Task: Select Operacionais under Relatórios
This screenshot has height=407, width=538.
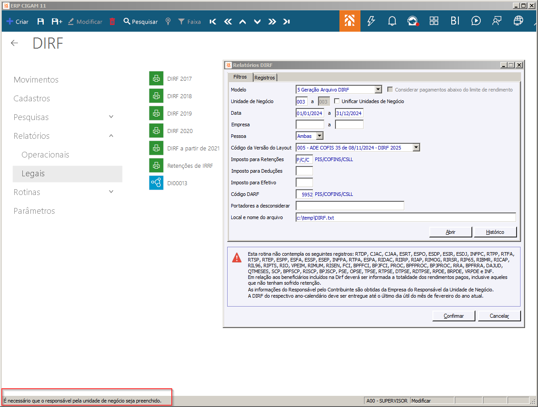Action: coord(46,155)
